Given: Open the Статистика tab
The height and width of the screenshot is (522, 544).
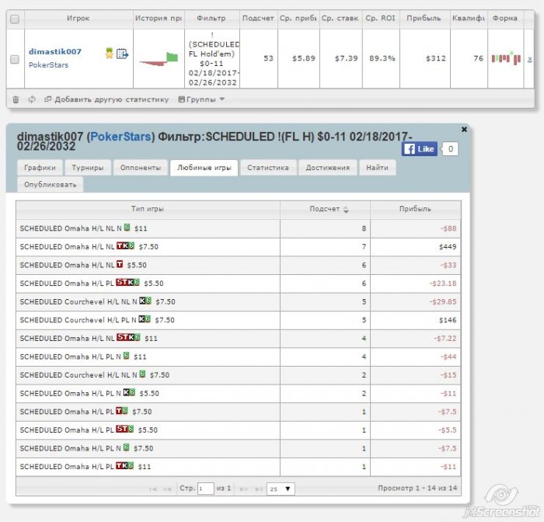Looking at the screenshot, I should pos(268,167).
